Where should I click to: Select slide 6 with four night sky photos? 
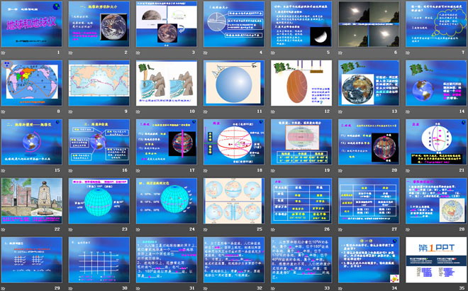tap(369, 24)
